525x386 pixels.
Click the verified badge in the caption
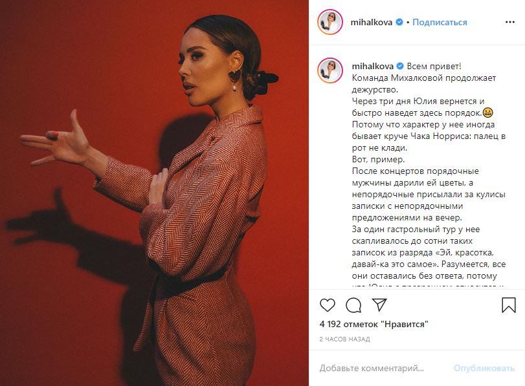coord(400,66)
